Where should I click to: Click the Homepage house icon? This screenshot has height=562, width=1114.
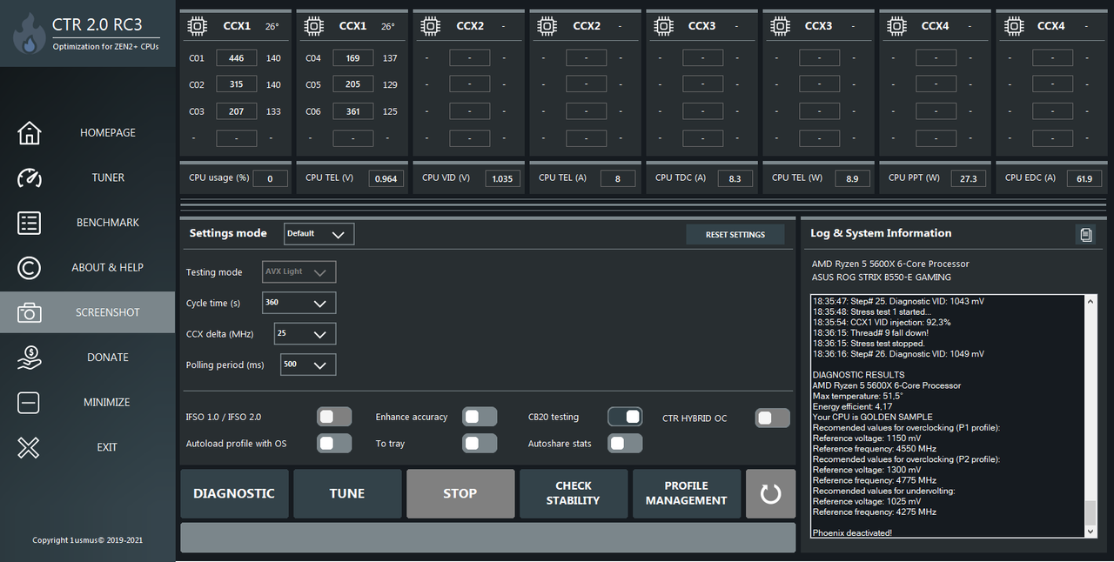[x=29, y=132]
